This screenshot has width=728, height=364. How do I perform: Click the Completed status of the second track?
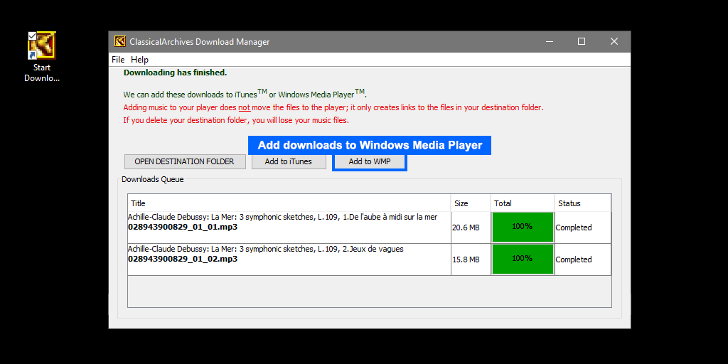tap(574, 259)
